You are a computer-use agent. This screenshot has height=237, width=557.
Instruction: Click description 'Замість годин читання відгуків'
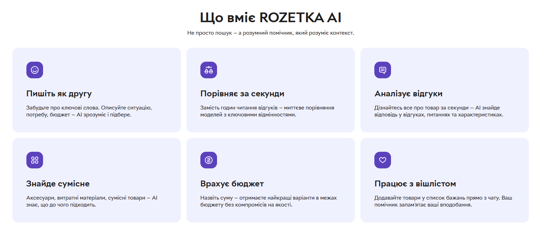point(267,111)
